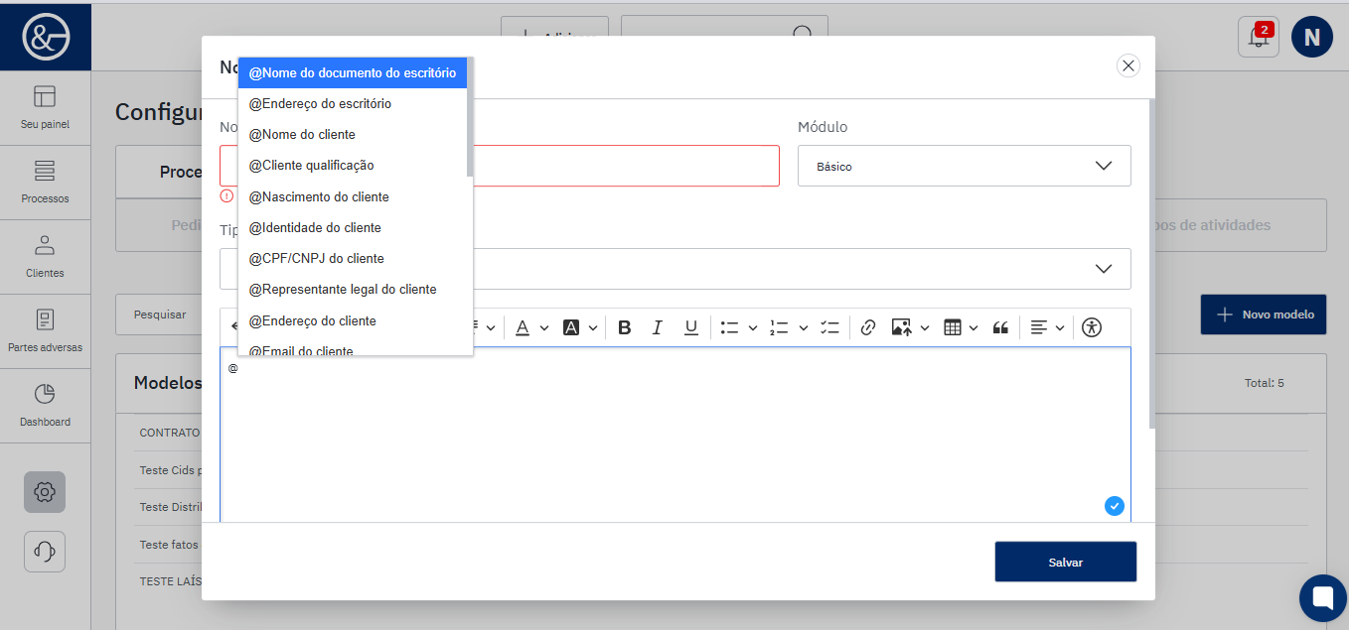Choose @Endereço do cliente suggestion
Screen dimensions: 1349x630
(x=353, y=320)
